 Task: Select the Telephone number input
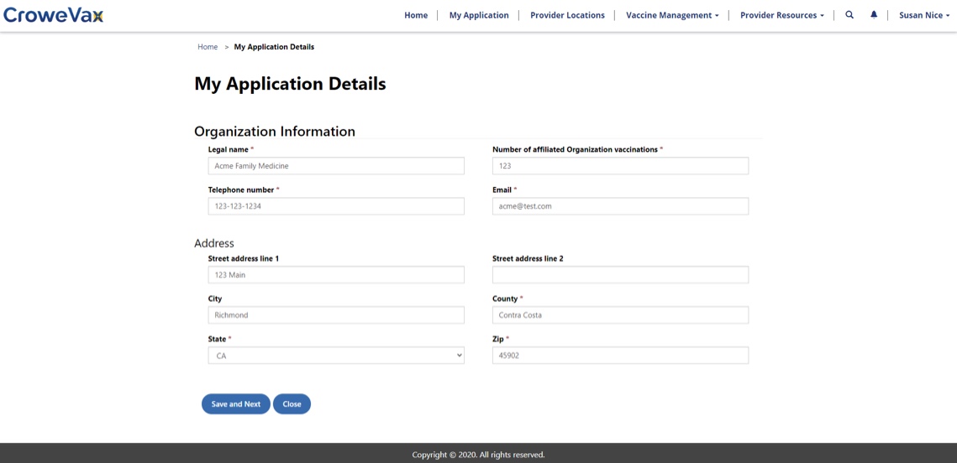(336, 206)
